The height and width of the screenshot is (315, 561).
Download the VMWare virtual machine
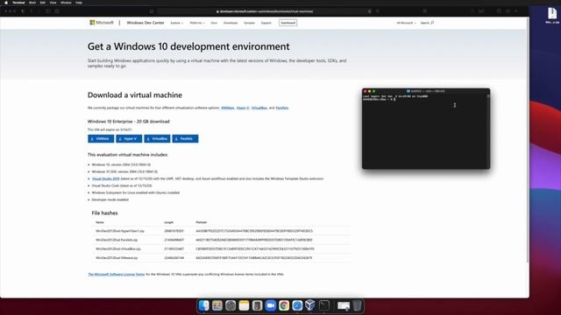pos(101,138)
